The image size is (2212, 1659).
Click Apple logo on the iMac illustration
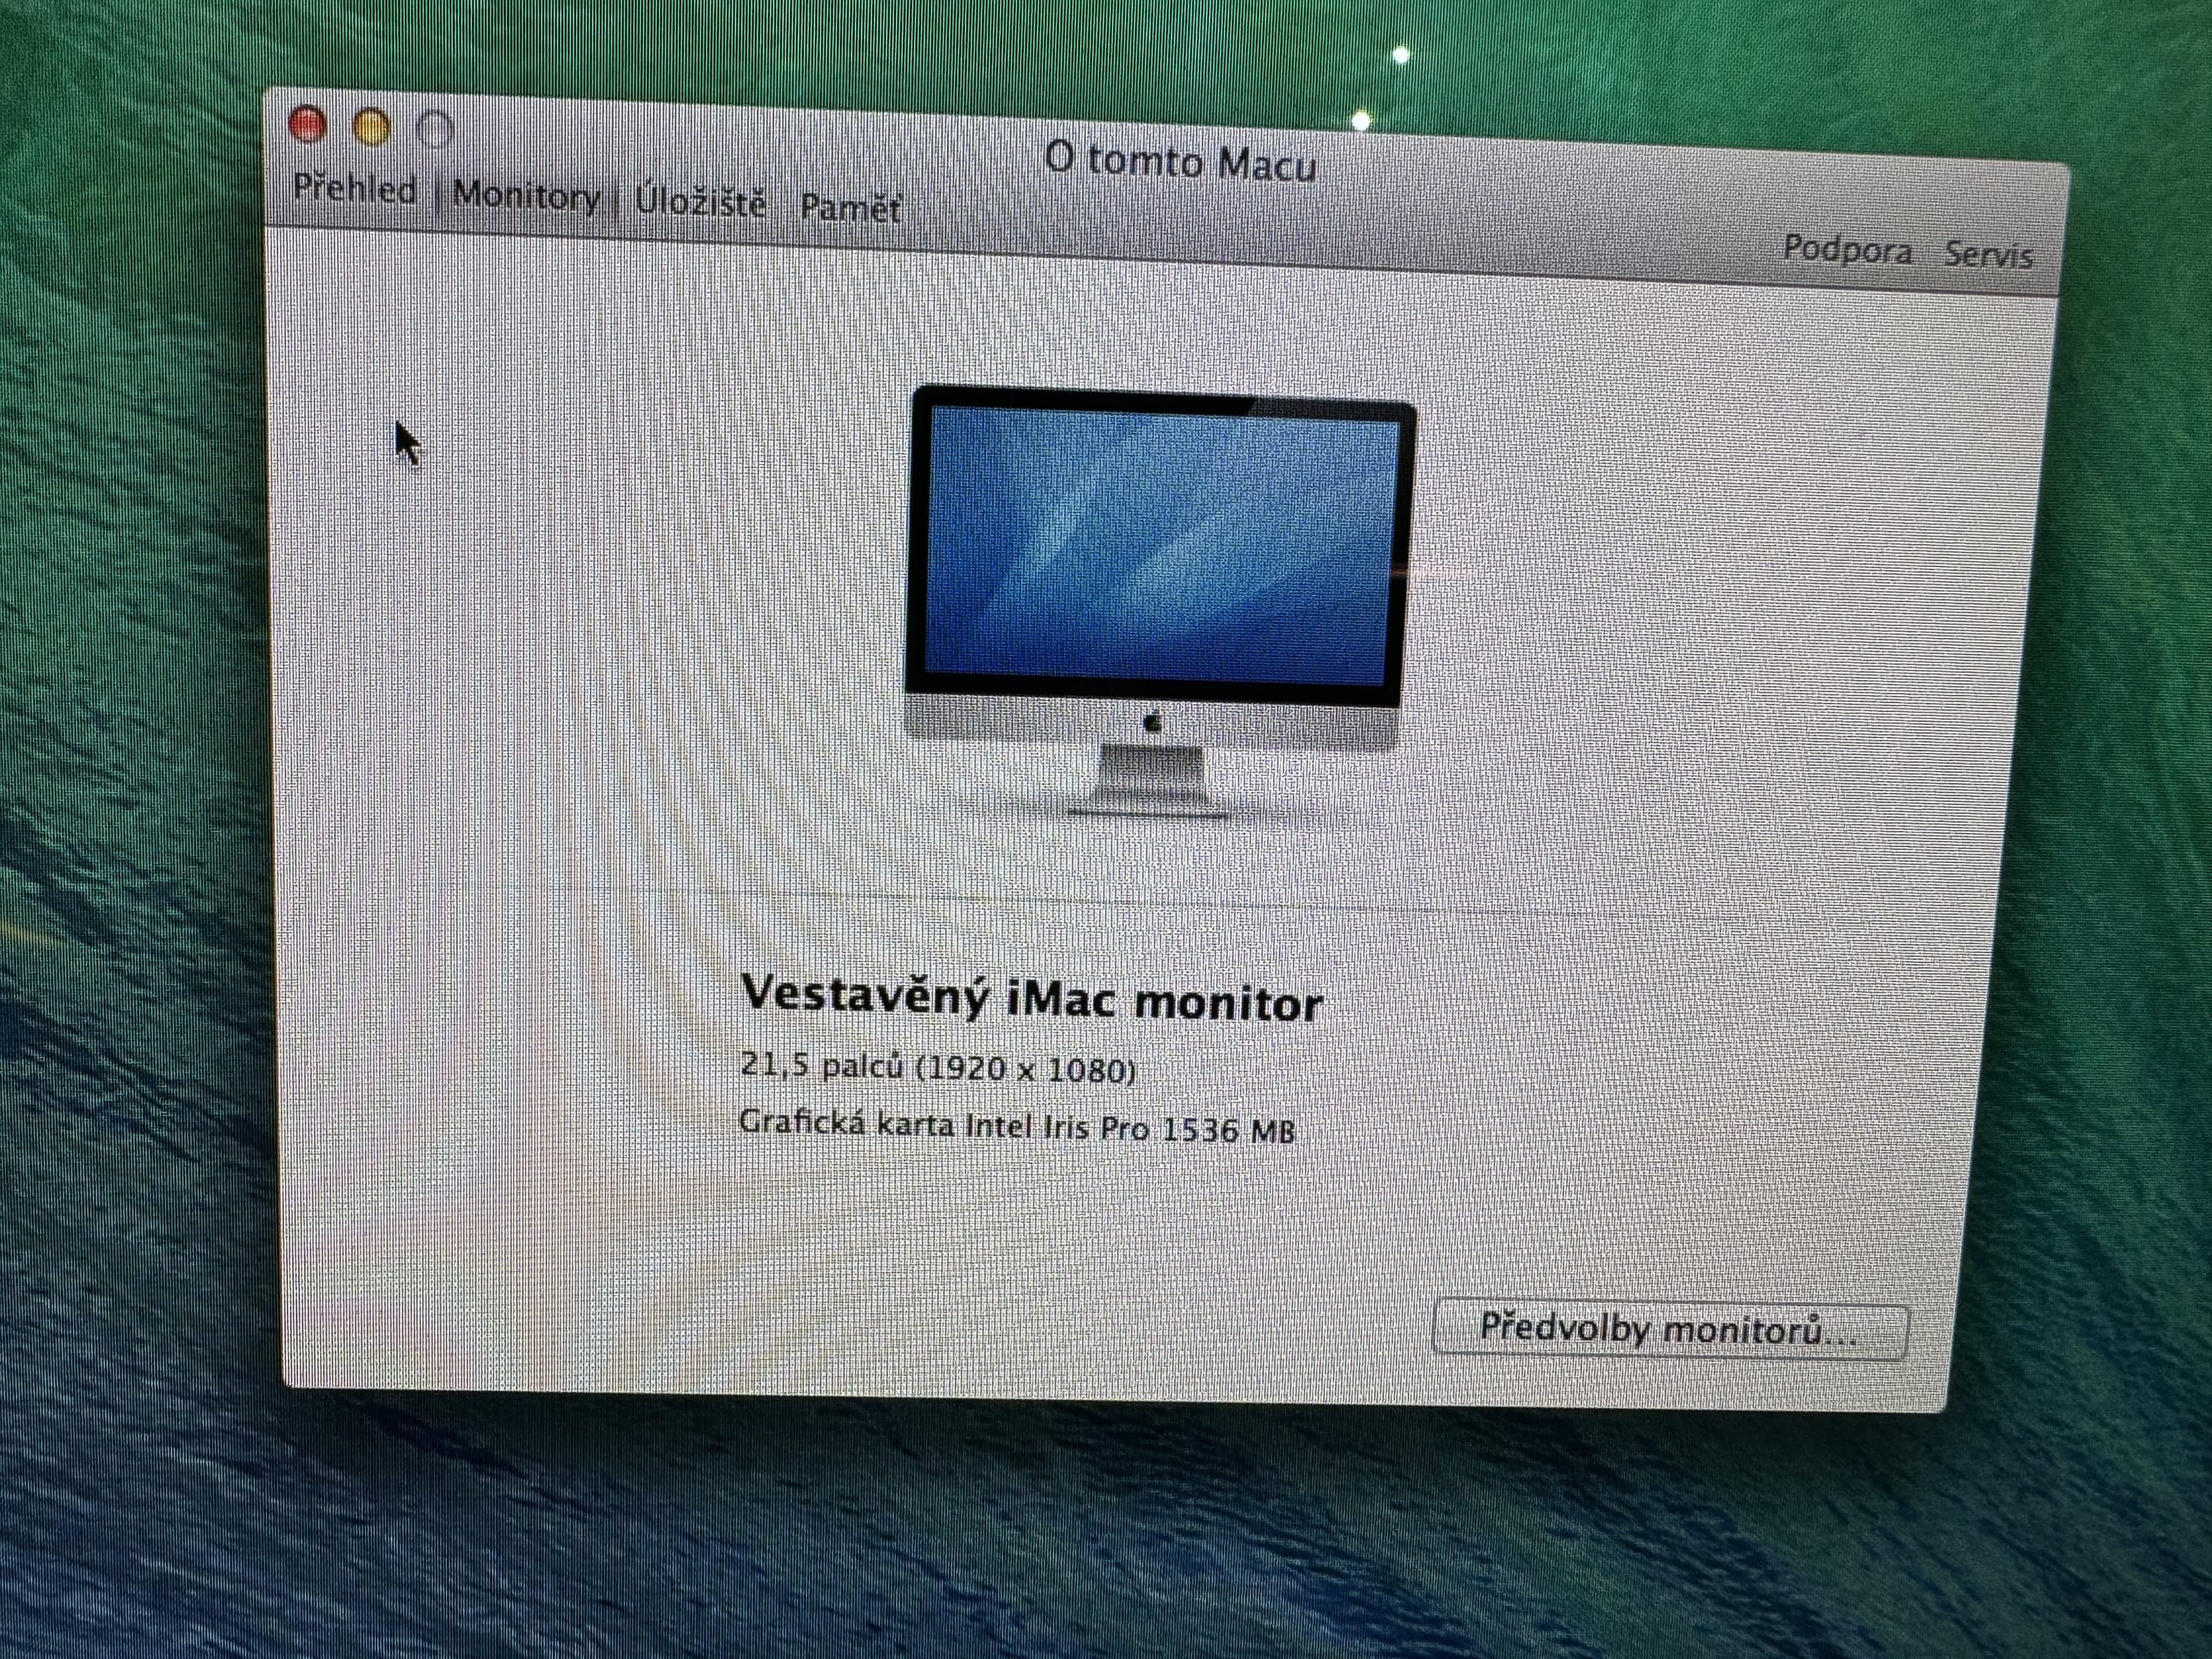click(1153, 722)
